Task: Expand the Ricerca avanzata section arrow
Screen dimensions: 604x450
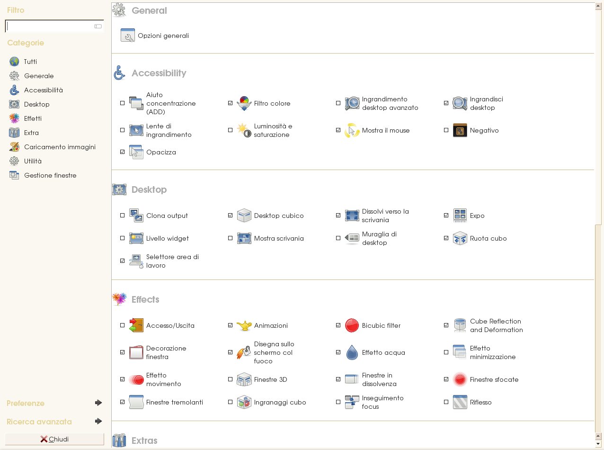Action: (x=98, y=421)
